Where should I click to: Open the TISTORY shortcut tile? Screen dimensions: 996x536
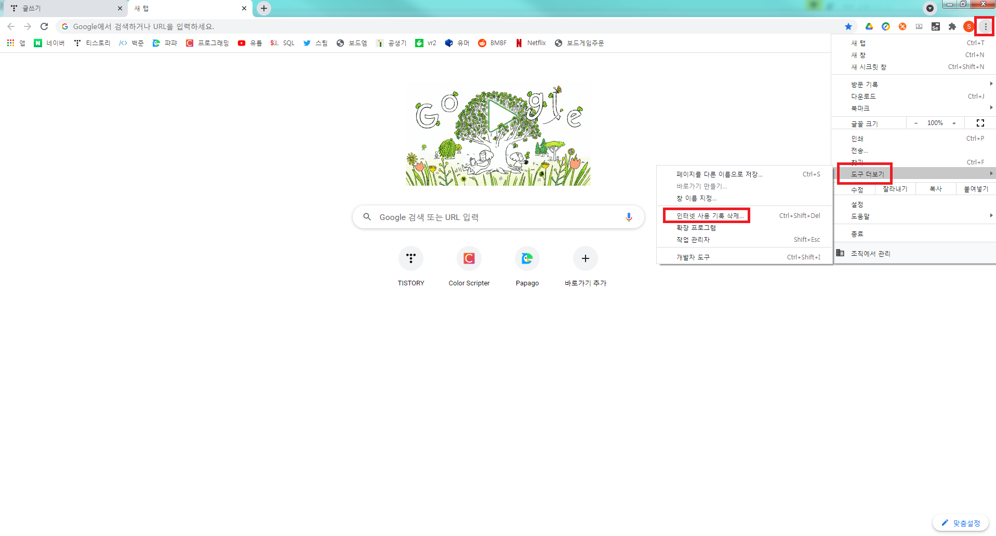[411, 267]
